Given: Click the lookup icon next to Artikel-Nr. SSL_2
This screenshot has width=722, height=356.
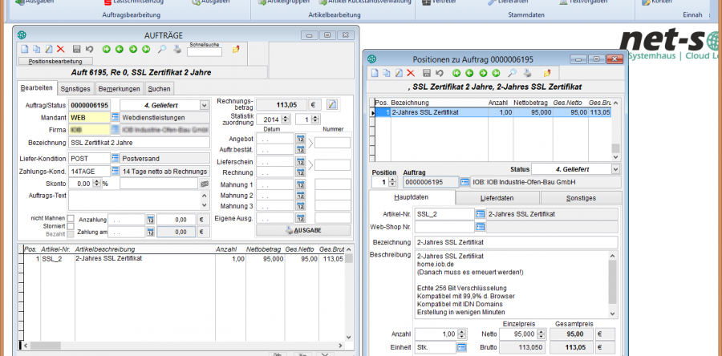Looking at the screenshot, I should 481,214.
